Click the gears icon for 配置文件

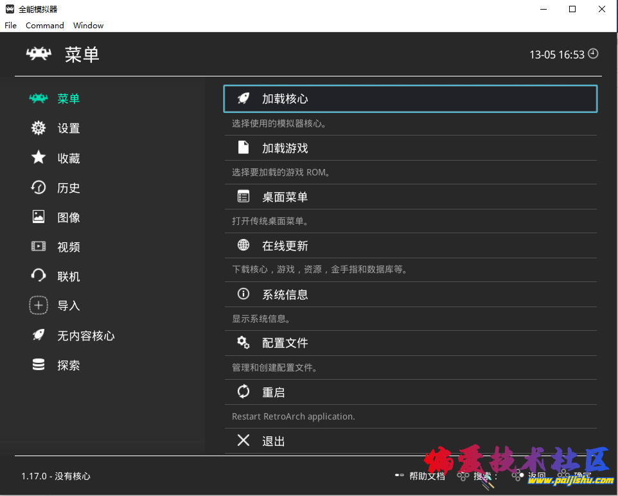coord(243,343)
